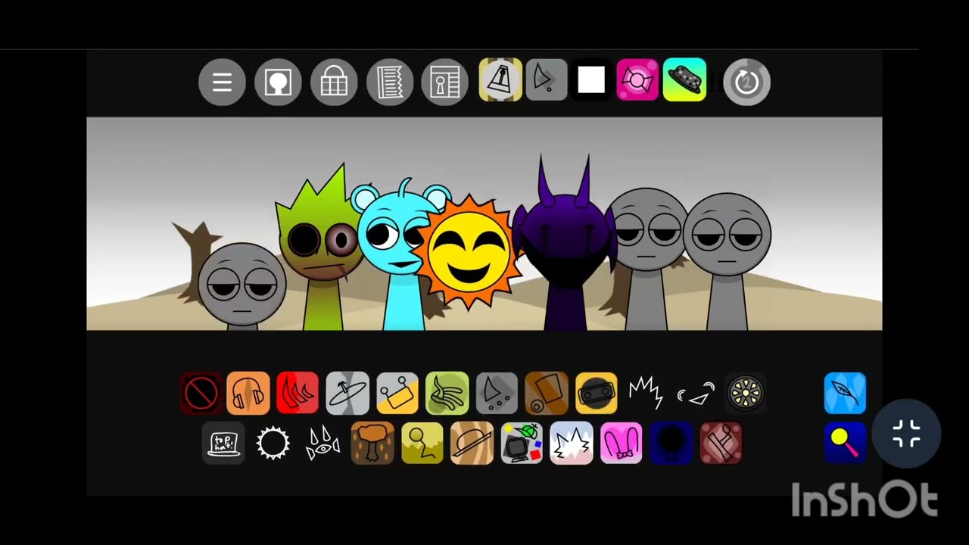Click the rightmost empty gray character

(728, 261)
